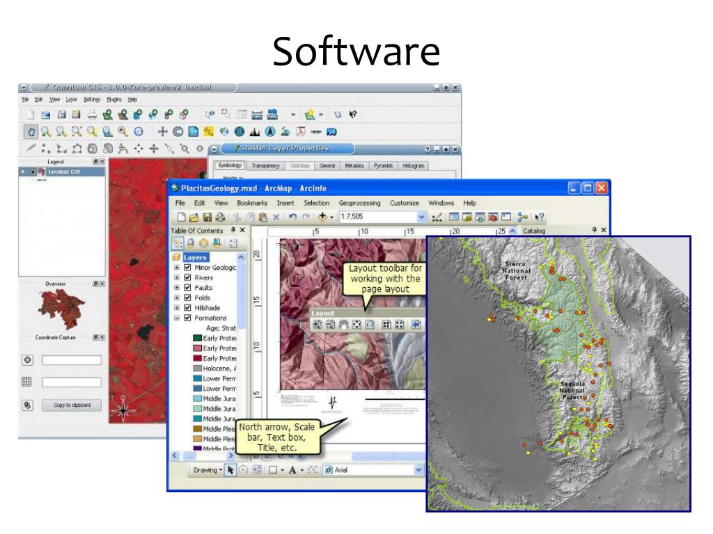Image resolution: width=713 pixels, height=534 pixels.
Task: Open the Bookmarks menu in ArcMap
Action: click(252, 203)
